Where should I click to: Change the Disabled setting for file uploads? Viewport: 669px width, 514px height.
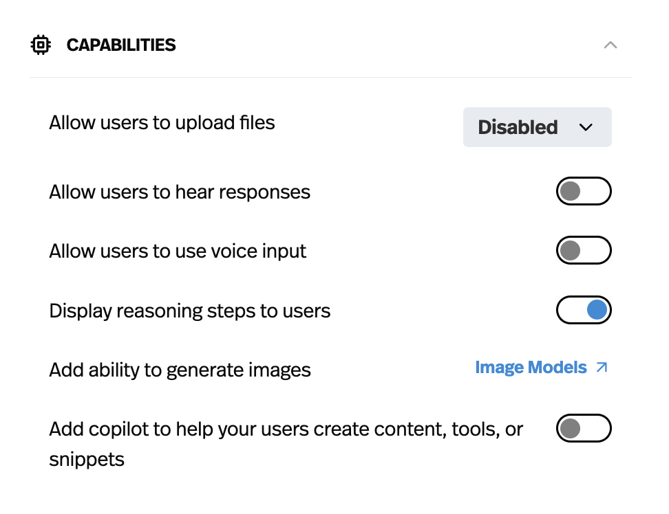(x=538, y=127)
